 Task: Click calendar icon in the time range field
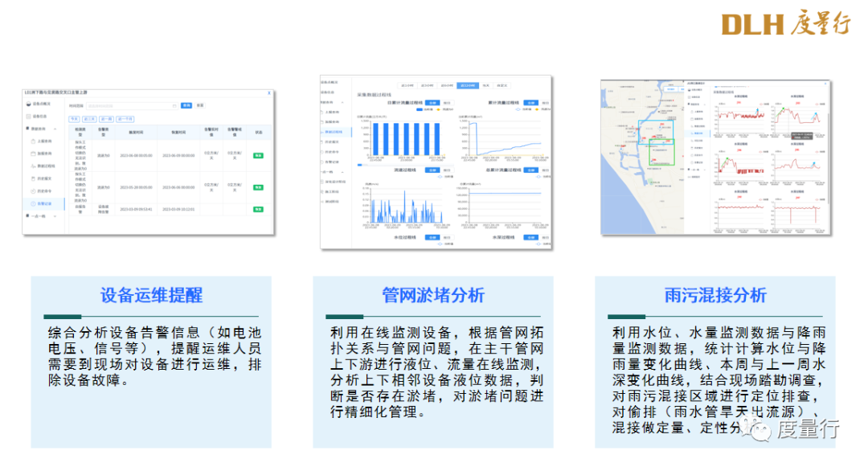(x=174, y=105)
